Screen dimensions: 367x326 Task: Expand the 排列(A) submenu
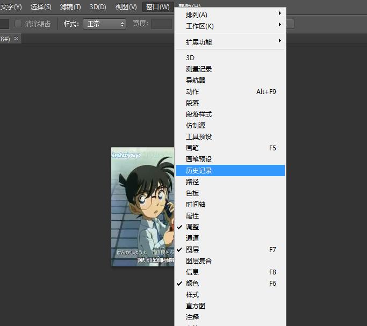point(231,15)
